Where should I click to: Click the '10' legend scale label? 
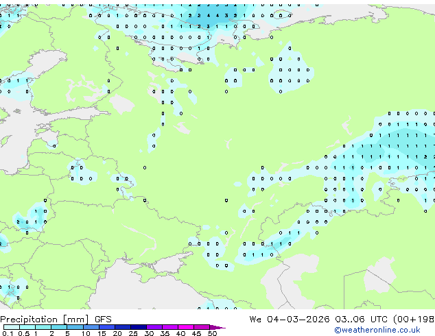[x=86, y=333]
